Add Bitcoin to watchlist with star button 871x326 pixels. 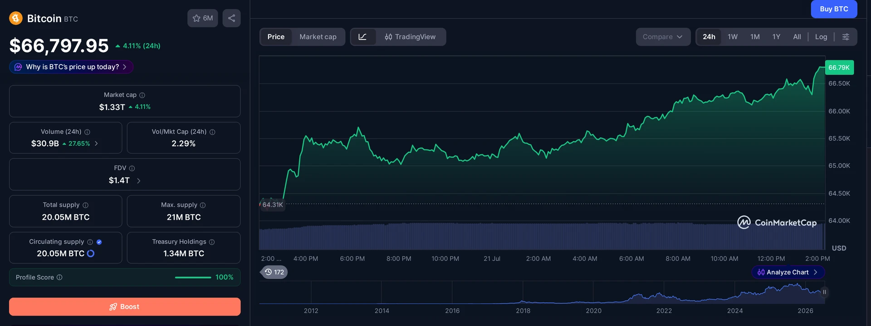(203, 18)
